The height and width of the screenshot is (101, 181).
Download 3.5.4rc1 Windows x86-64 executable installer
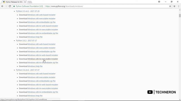pyautogui.click(x=43, y=29)
